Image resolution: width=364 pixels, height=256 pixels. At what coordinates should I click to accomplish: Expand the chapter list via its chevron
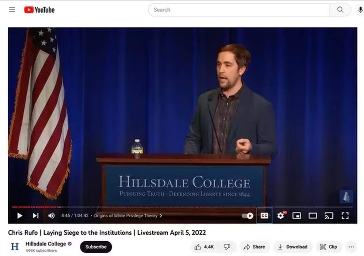[x=160, y=216]
